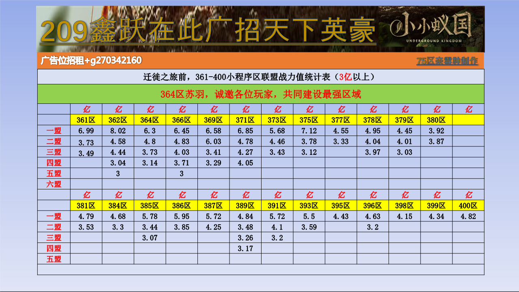Select the 迁徙之旅前 361-400 table title row
The image size is (519, 292).
click(x=261, y=77)
